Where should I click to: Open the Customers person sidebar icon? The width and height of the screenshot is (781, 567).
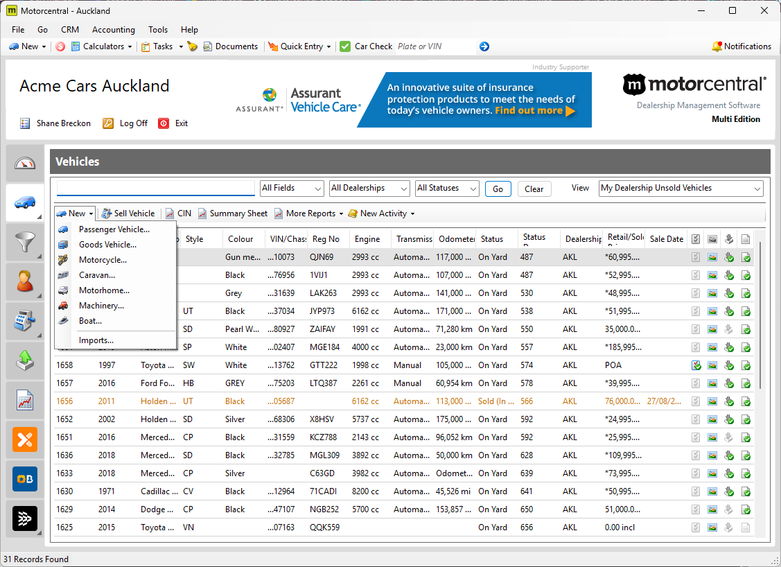(25, 281)
